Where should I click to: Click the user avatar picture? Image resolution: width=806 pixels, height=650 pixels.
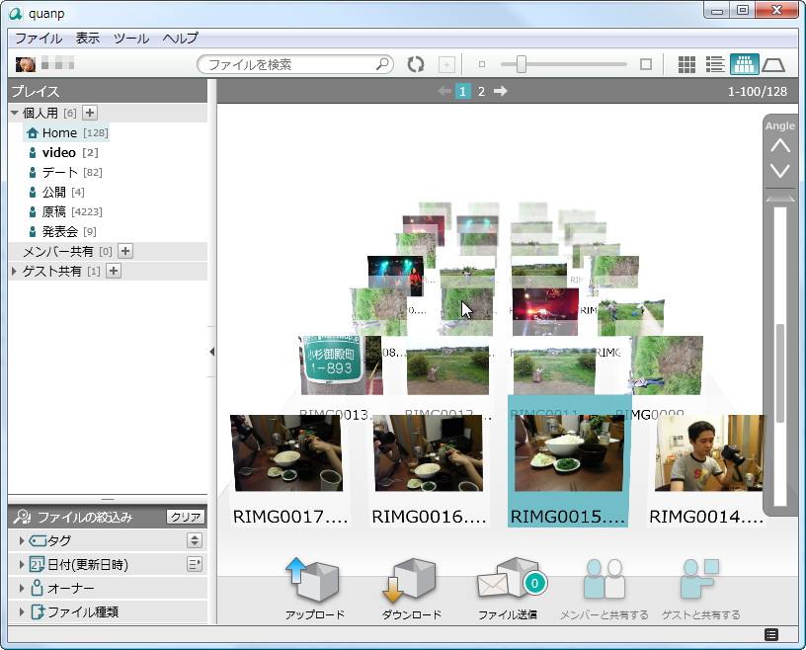click(x=26, y=64)
